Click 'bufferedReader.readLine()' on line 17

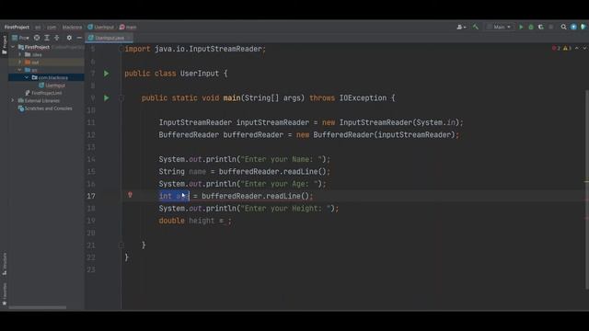click(x=255, y=196)
